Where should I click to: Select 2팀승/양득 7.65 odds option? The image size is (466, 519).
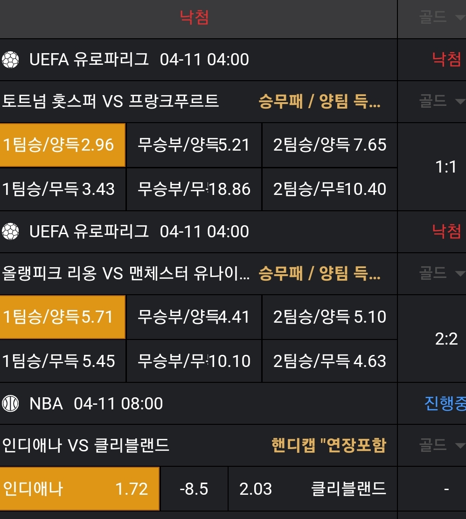330,145
